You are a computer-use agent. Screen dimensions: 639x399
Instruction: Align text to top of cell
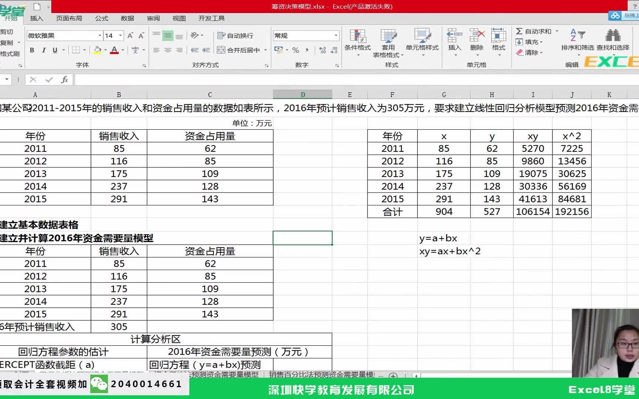tap(156, 35)
